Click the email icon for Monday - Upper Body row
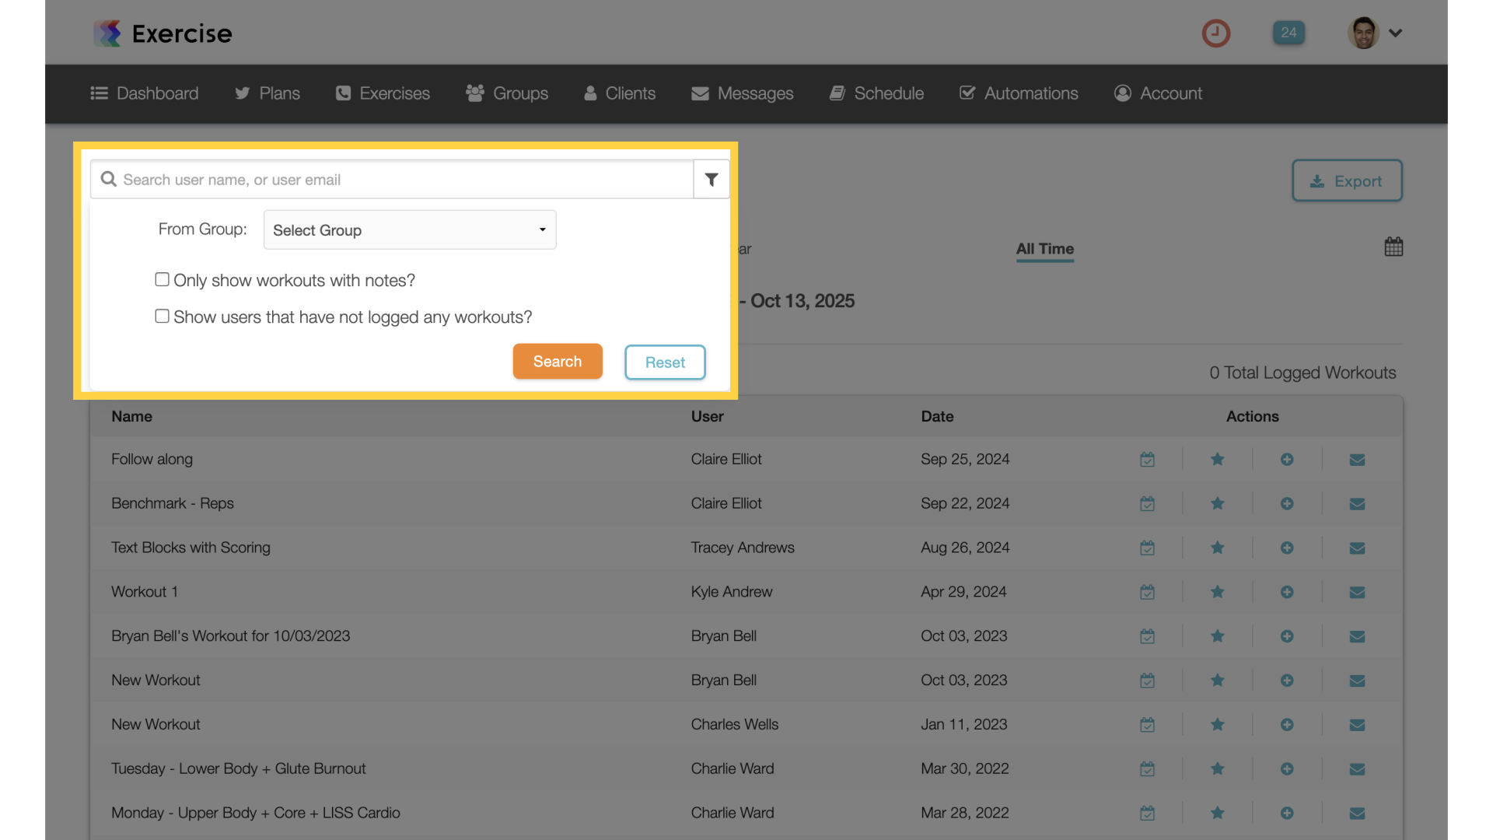1493x840 pixels. (x=1357, y=812)
